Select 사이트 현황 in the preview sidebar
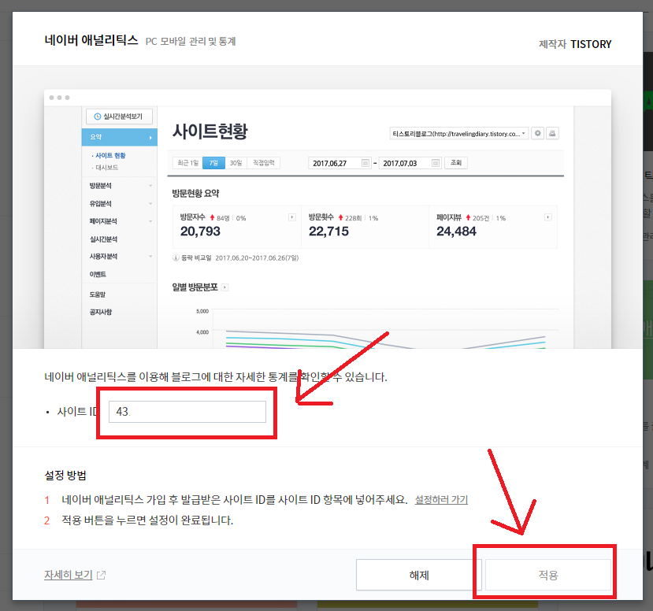The image size is (653, 611). (x=110, y=155)
